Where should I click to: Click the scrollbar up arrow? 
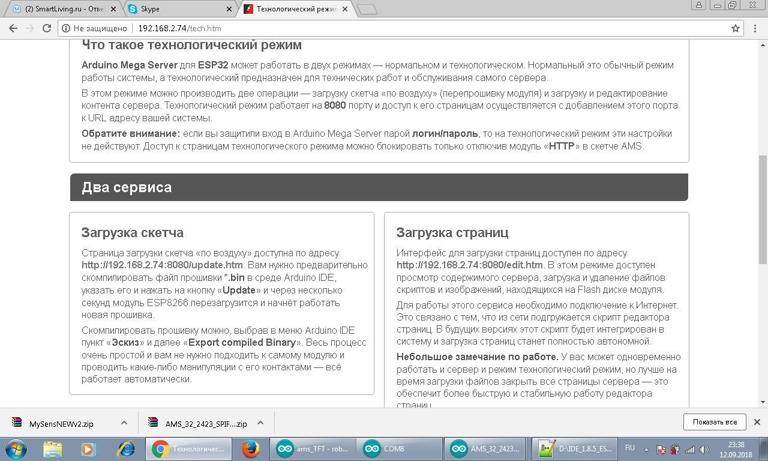763,44
